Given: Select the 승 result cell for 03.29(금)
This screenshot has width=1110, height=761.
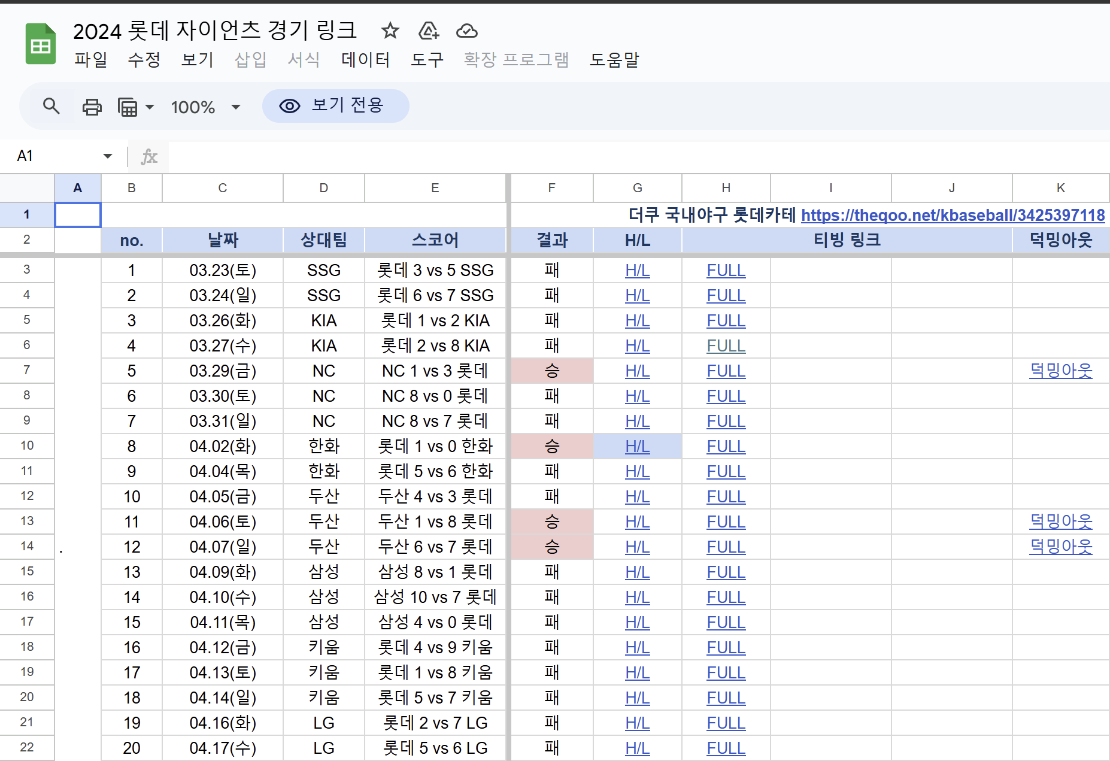Looking at the screenshot, I should pos(551,371).
